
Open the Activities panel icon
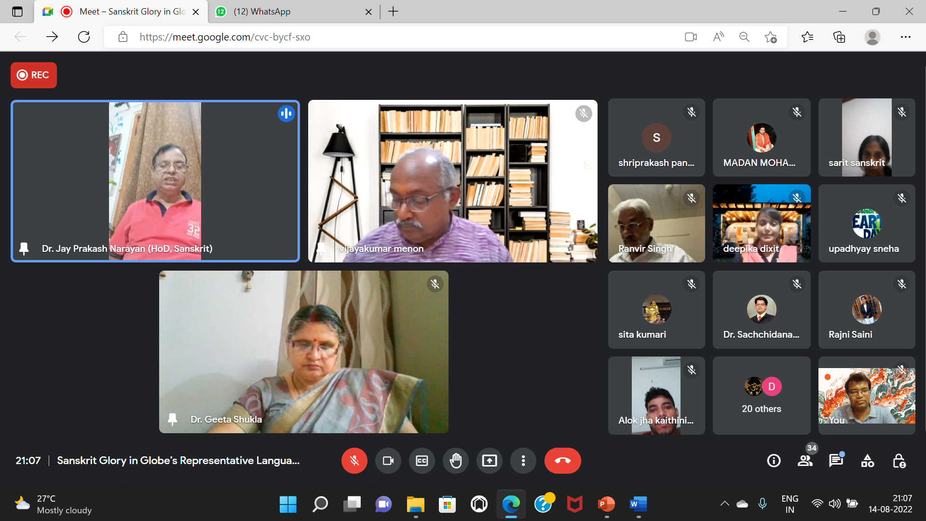tap(867, 461)
